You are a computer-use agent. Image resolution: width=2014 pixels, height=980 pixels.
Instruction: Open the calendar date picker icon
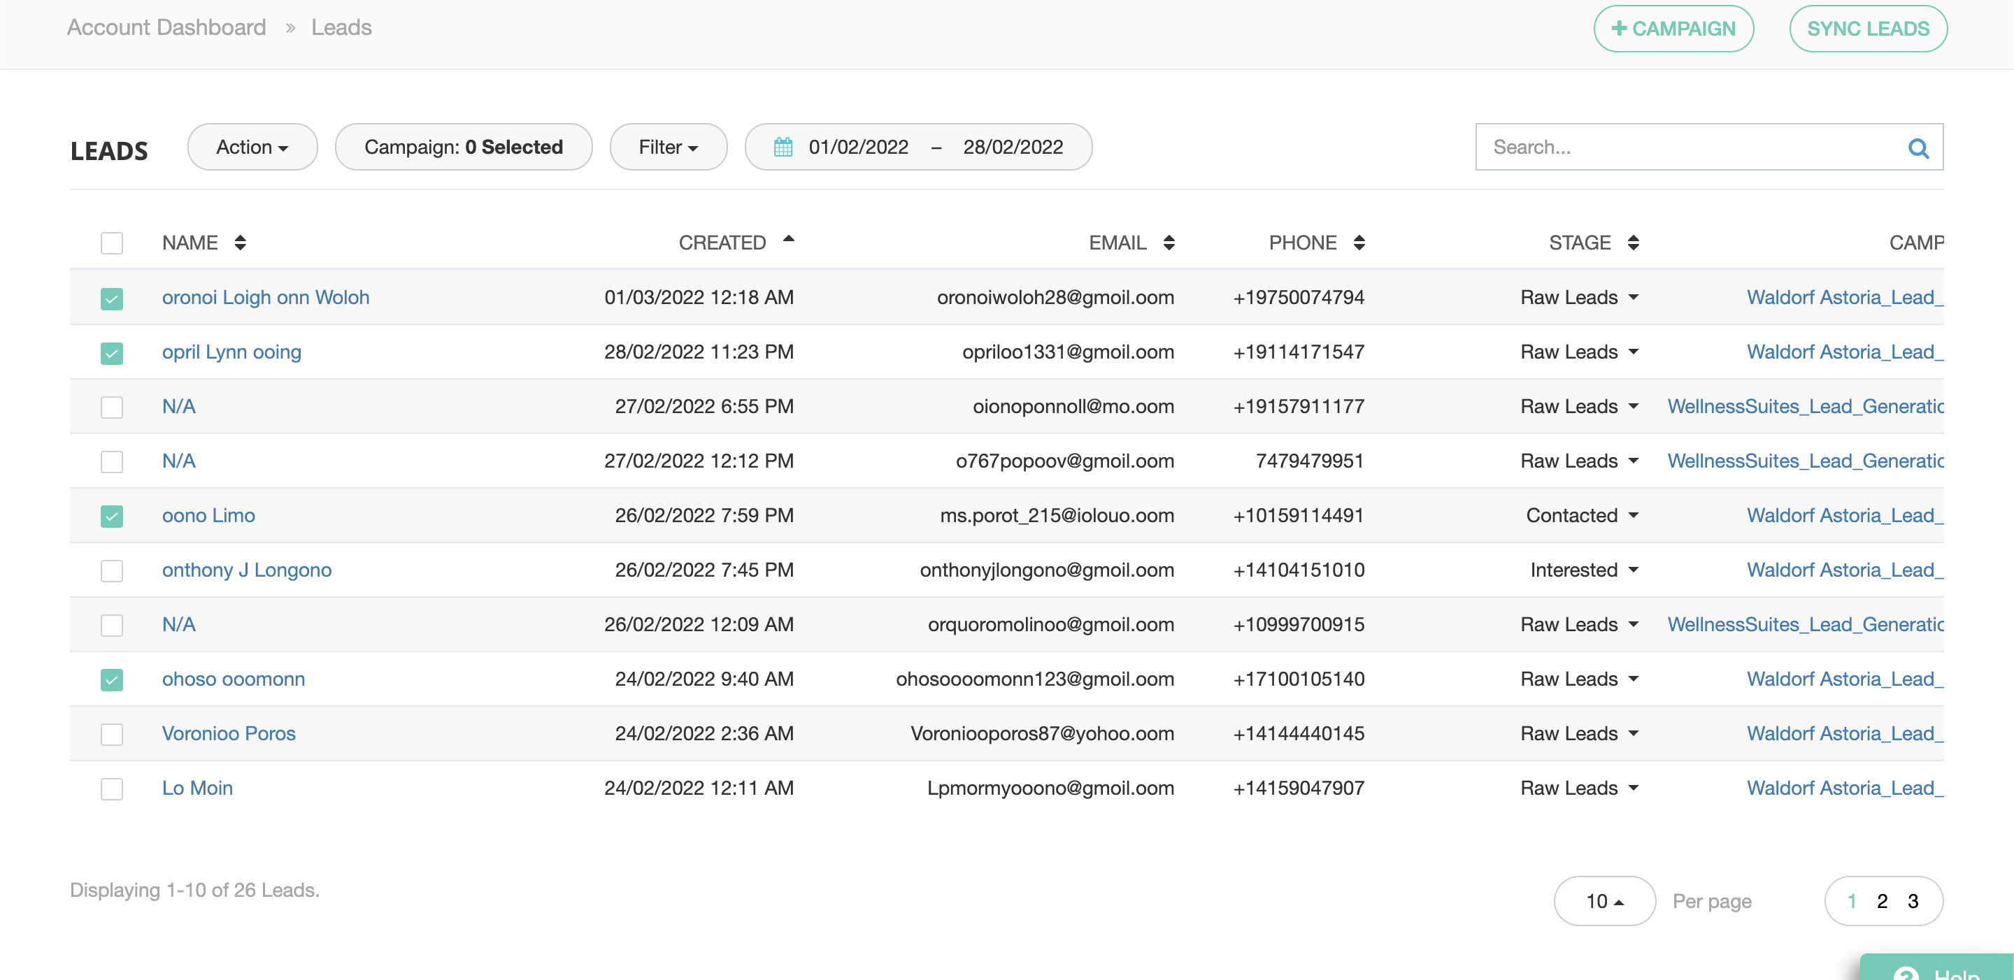coord(783,147)
